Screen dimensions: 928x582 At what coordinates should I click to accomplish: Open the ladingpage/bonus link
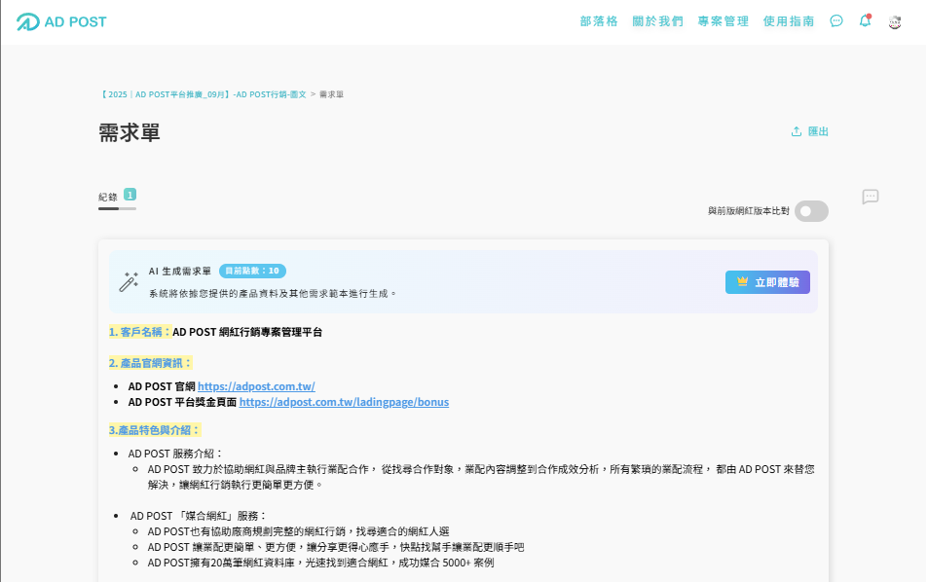pyautogui.click(x=344, y=402)
